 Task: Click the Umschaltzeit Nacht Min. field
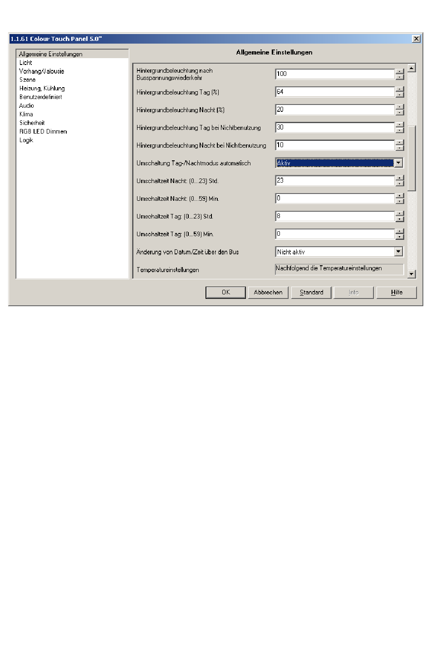pyautogui.click(x=335, y=198)
